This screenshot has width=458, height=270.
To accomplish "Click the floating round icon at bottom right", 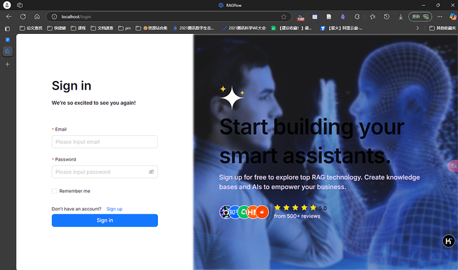I will (449, 241).
